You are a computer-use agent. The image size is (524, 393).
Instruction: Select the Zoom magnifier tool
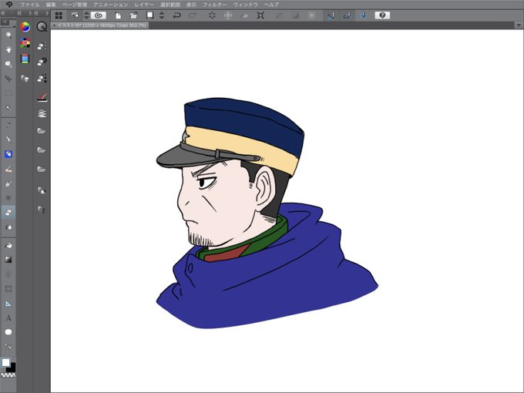tap(8, 35)
